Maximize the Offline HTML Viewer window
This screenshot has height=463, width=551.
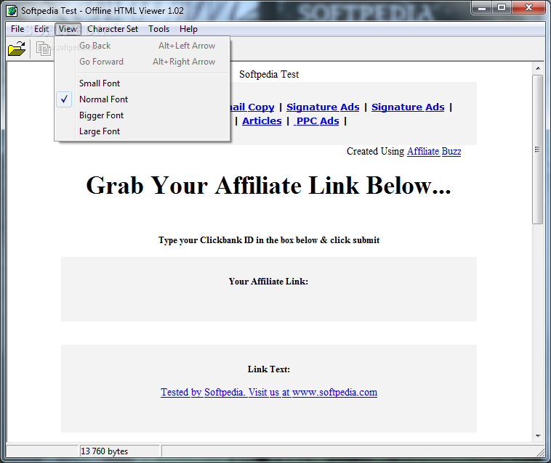(x=502, y=8)
